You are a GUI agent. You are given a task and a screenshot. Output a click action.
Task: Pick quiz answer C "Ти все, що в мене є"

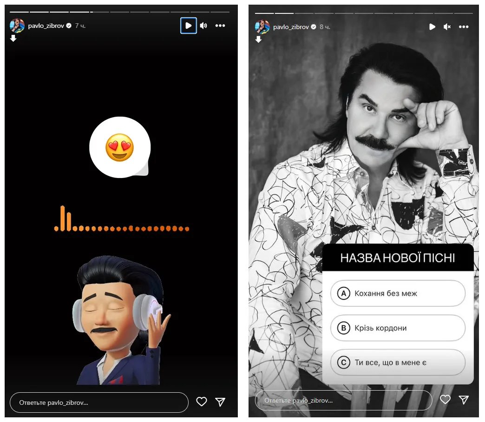398,363
